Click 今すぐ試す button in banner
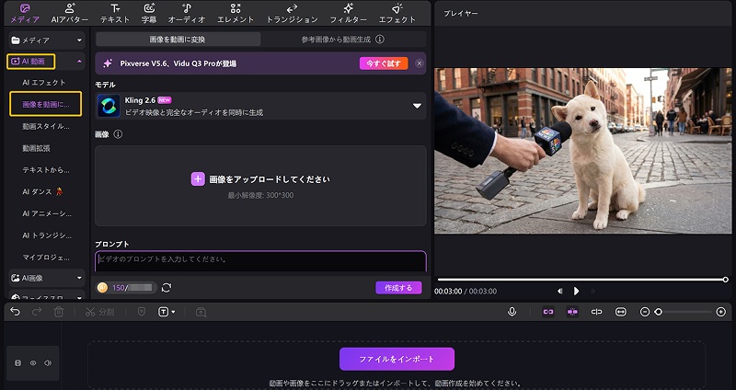The width and height of the screenshot is (736, 390). [x=384, y=63]
